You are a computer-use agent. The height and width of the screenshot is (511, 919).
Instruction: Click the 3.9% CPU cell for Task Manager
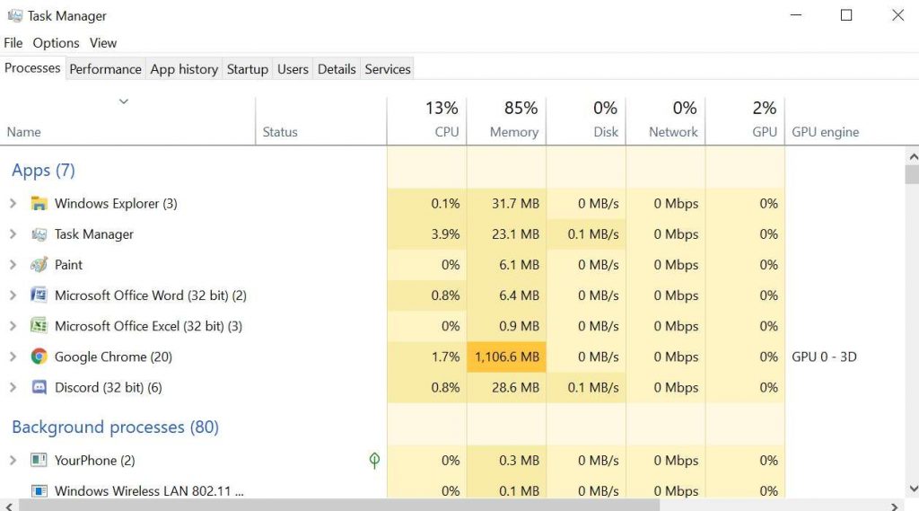coord(426,234)
